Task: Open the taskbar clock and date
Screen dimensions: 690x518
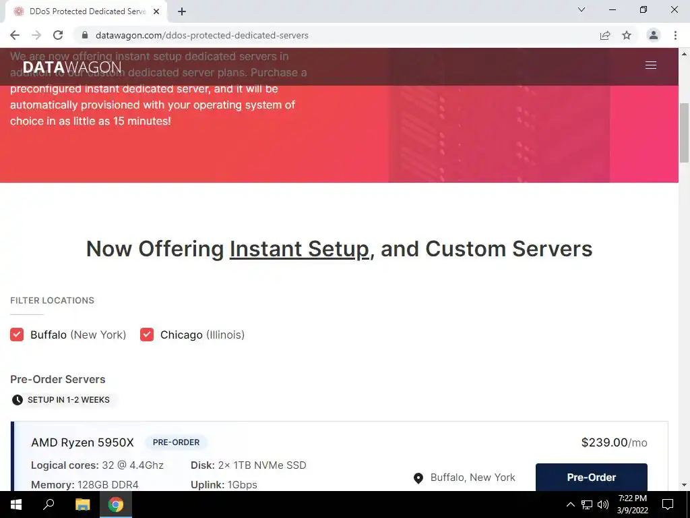Action: 632,505
